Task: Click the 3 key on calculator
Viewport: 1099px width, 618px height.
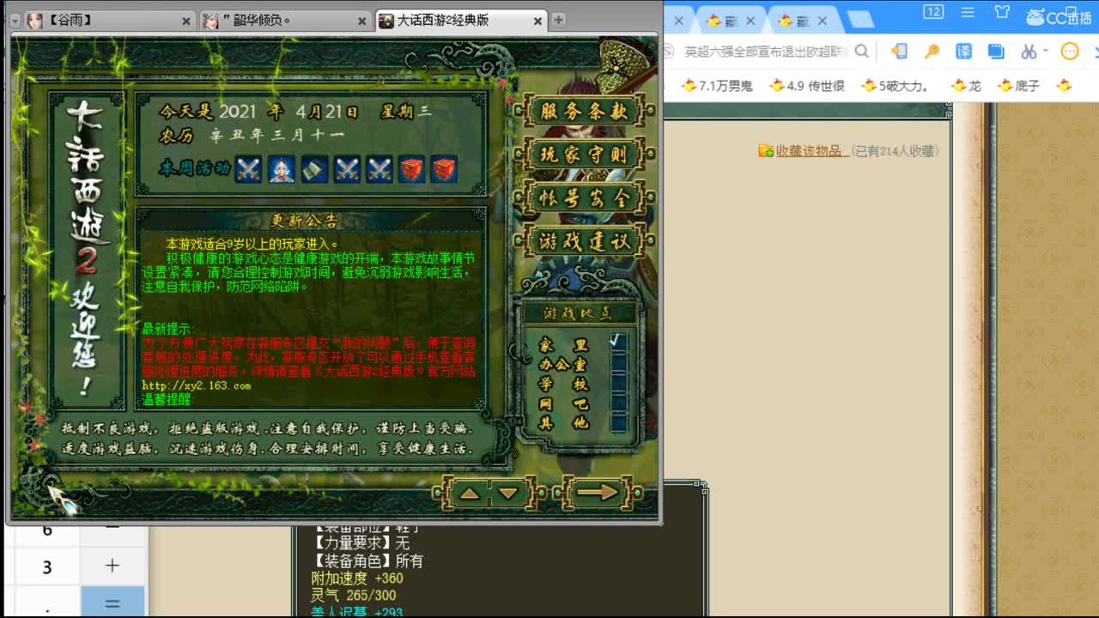Action: [46, 567]
